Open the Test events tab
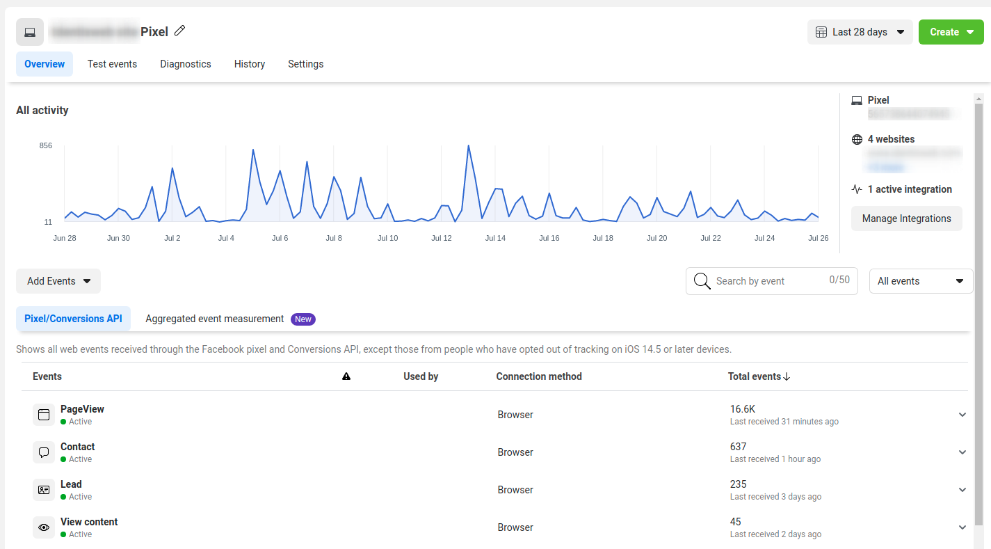Viewport: 991px width, 549px height. pos(112,64)
